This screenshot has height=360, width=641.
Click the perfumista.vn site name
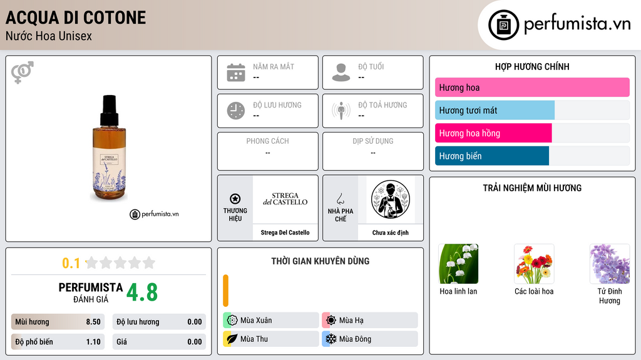577,24
